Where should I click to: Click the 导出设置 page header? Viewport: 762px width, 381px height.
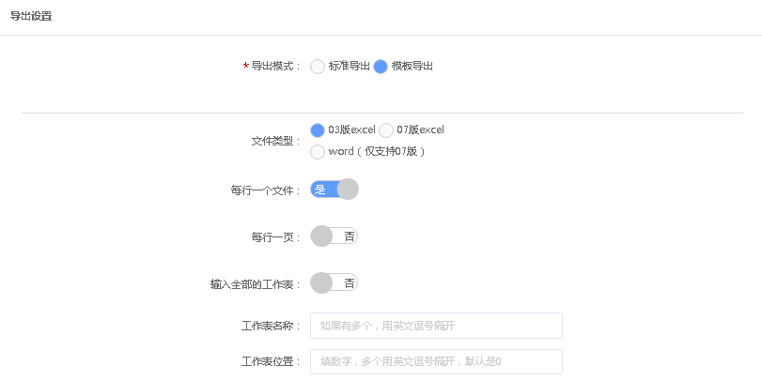(31, 16)
